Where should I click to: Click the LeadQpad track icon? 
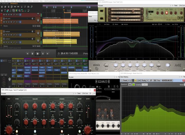[x=4, y=31]
